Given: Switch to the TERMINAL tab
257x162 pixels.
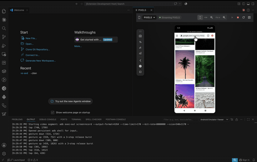Looking at the screenshot, I should coord(76,120).
